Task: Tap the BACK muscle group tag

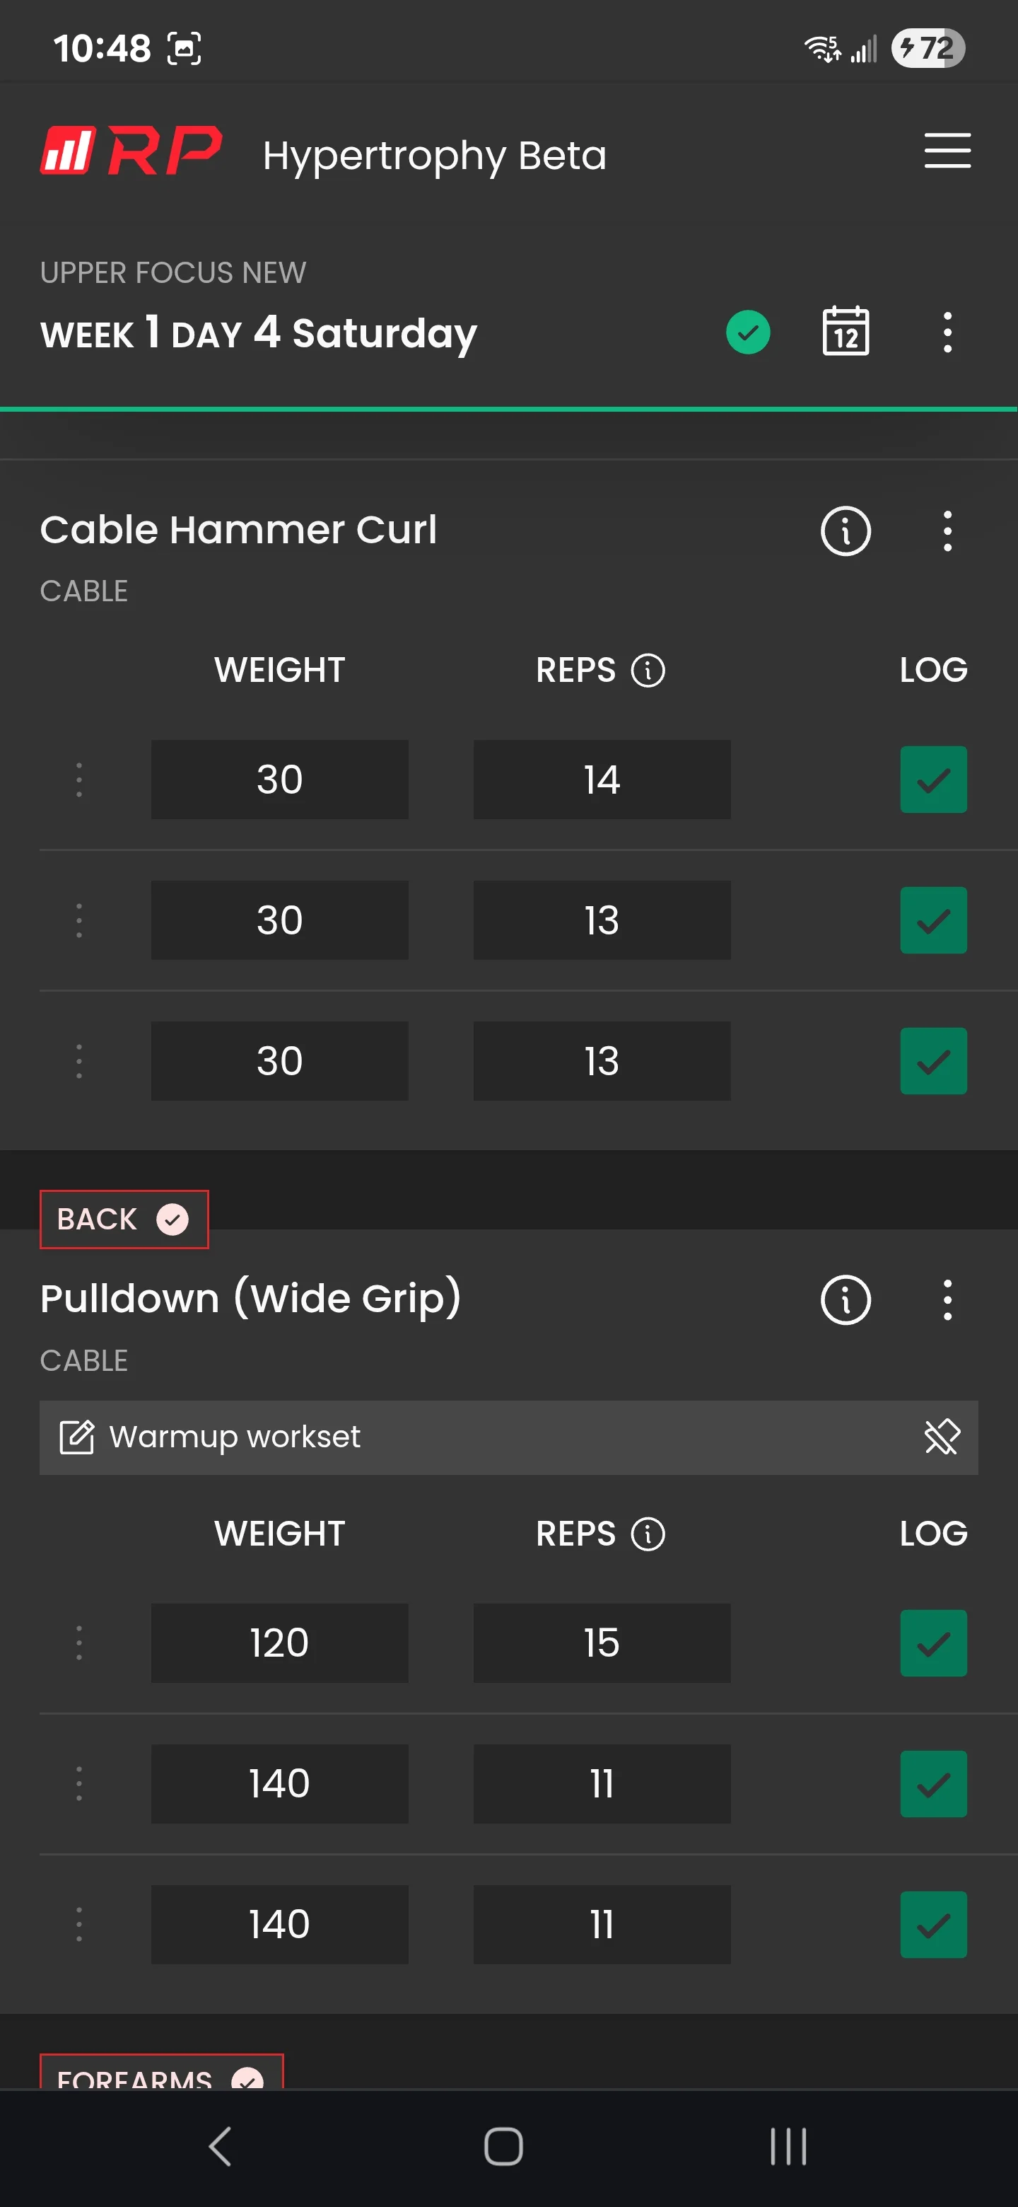Action: [x=124, y=1220]
